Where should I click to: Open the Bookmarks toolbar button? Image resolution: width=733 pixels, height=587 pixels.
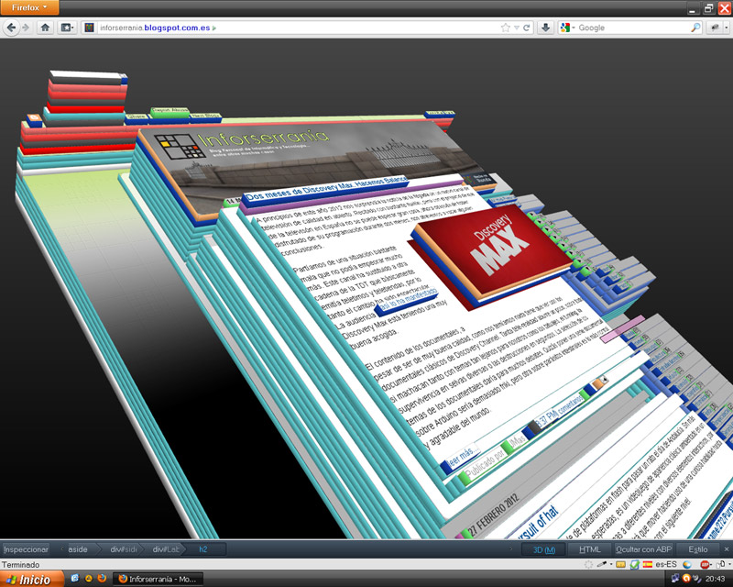click(67, 28)
